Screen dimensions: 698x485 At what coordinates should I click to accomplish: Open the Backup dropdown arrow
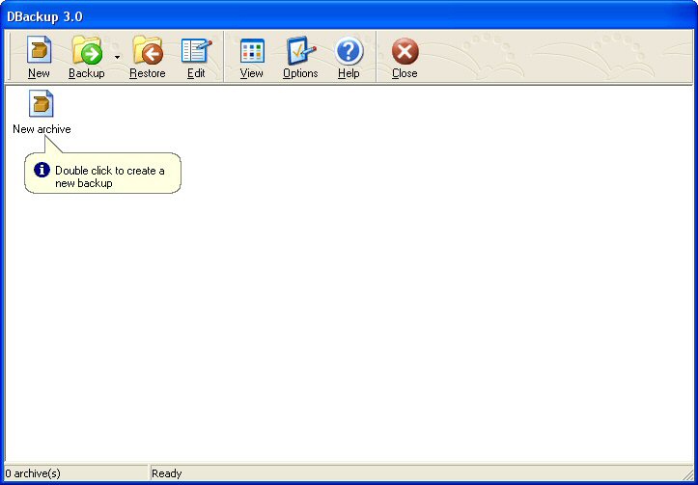coord(117,57)
